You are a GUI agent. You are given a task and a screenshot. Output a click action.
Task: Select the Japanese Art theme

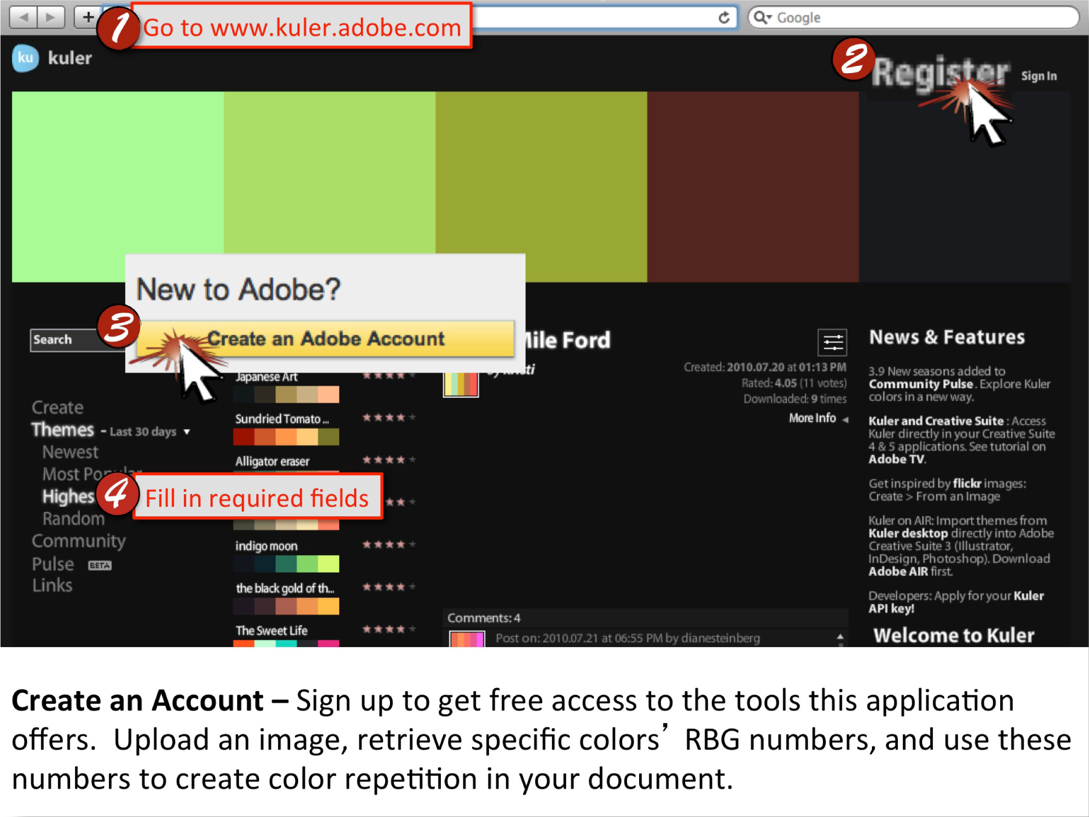pyautogui.click(x=267, y=377)
